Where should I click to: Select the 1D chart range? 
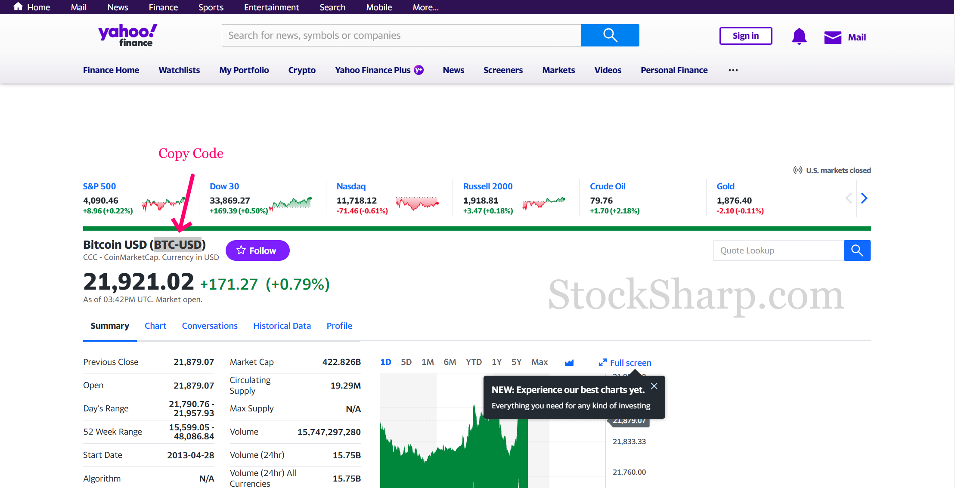[386, 362]
